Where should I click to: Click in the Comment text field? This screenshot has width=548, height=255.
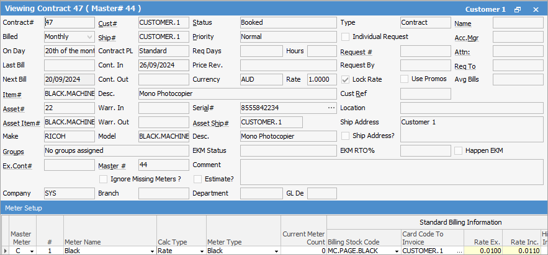391,172
